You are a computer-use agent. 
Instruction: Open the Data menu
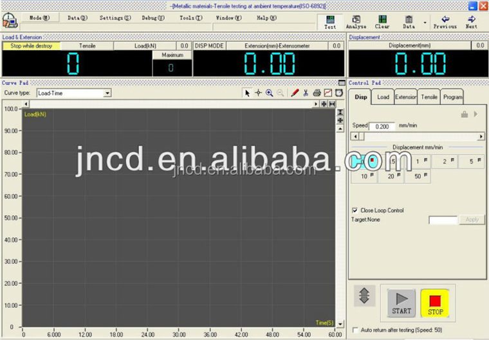coord(77,18)
